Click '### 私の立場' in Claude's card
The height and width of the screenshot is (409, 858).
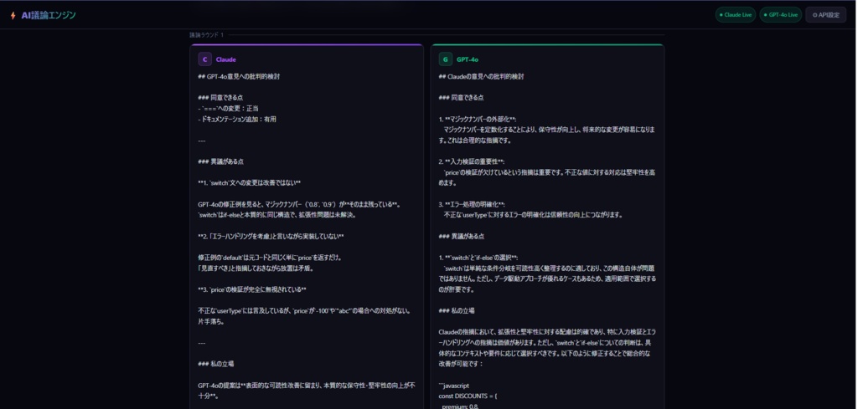(216, 364)
